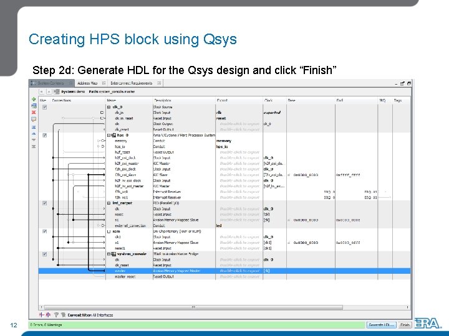Click the Description column header

[x=184, y=100]
